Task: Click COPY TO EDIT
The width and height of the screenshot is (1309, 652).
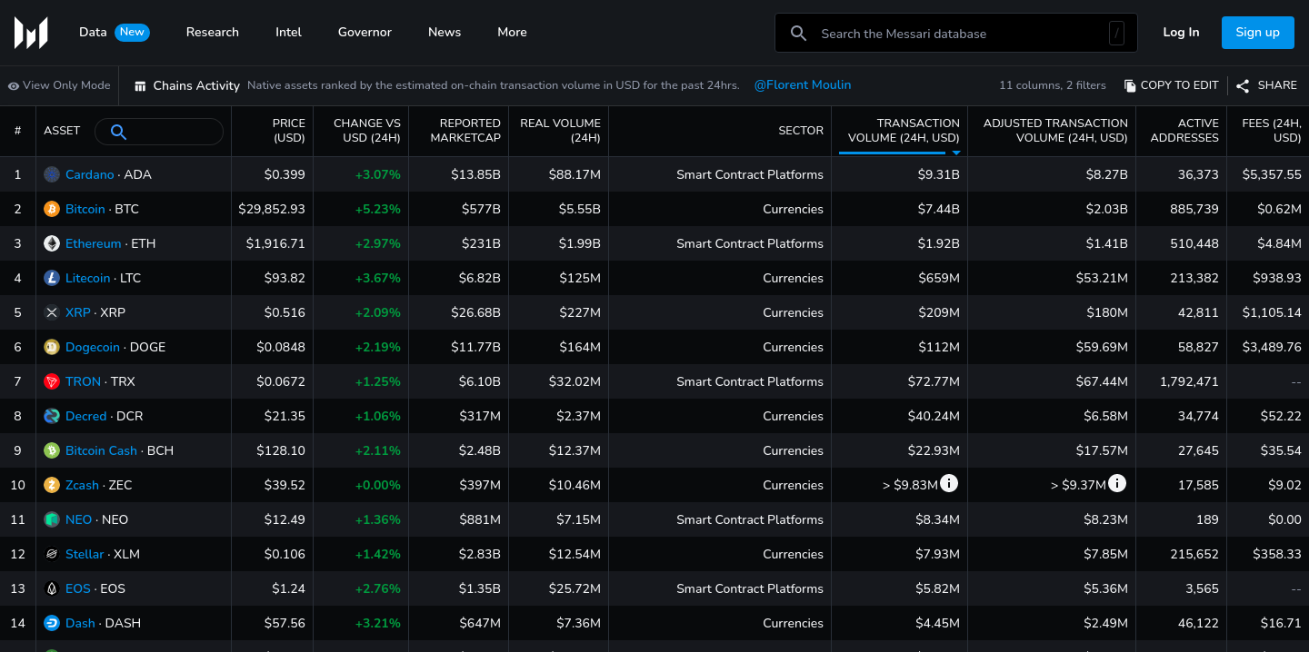Action: coord(1171,85)
